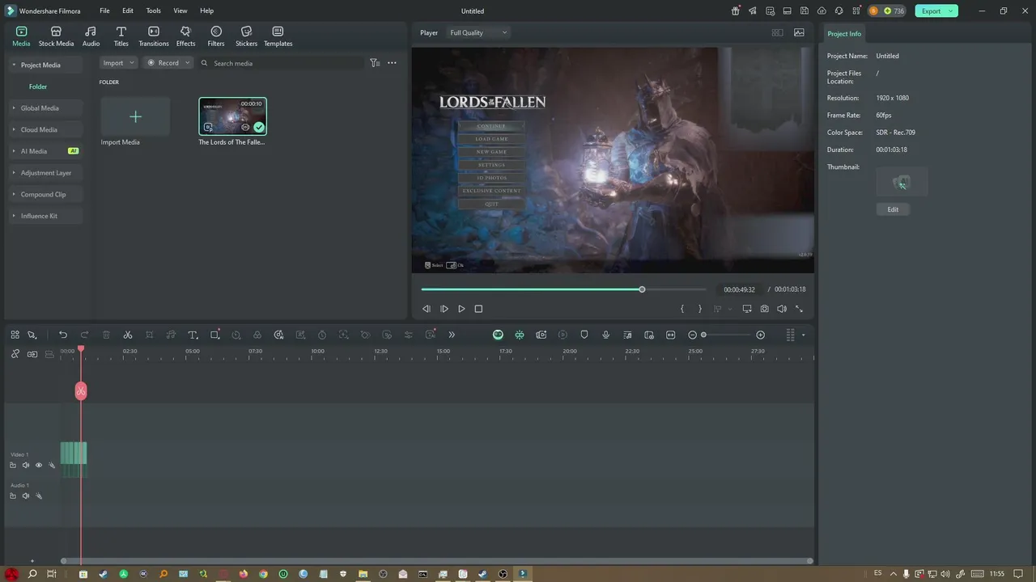This screenshot has width=1036, height=582.
Task: Step back one frame in the player
Action: tap(427, 309)
